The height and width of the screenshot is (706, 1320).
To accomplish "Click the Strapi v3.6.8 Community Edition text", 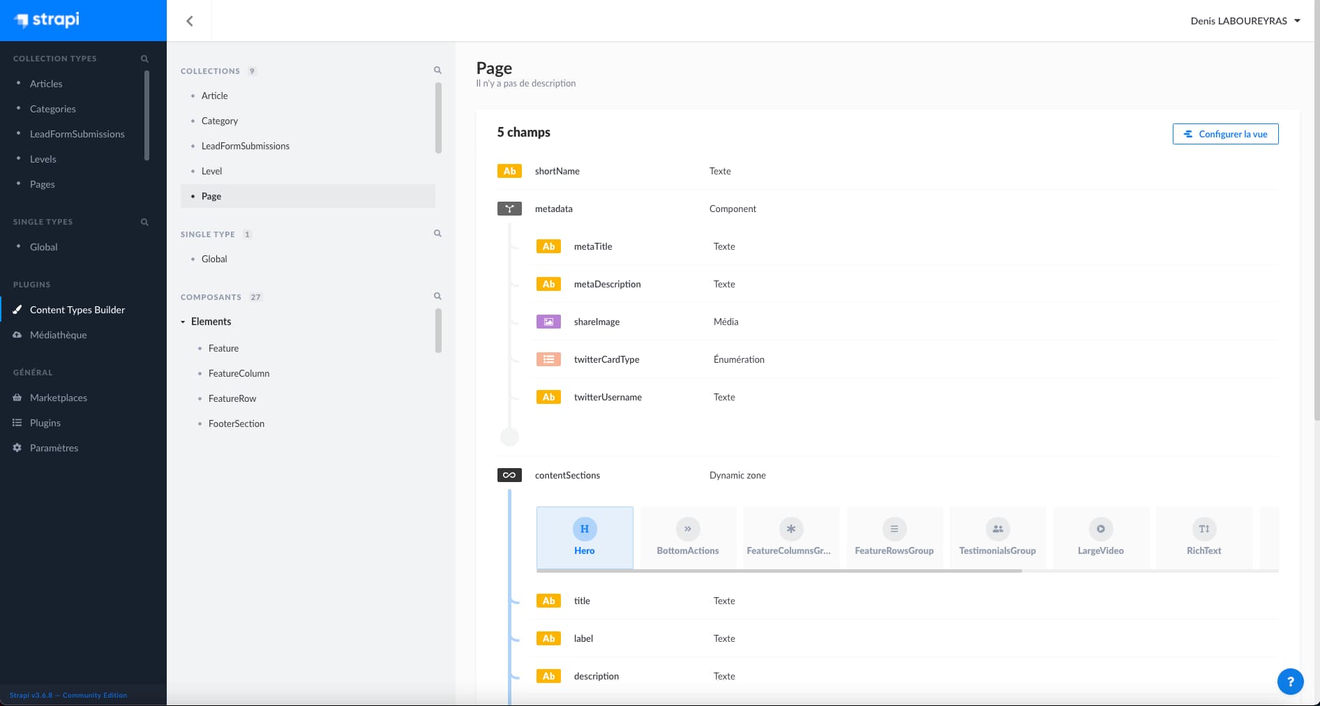I will coord(68,695).
